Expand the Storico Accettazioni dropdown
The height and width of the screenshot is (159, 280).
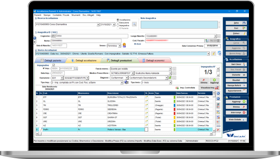[208, 54]
